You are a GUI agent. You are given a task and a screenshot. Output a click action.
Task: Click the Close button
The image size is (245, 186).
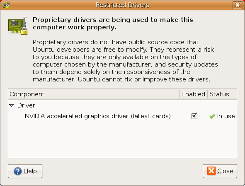220,171
